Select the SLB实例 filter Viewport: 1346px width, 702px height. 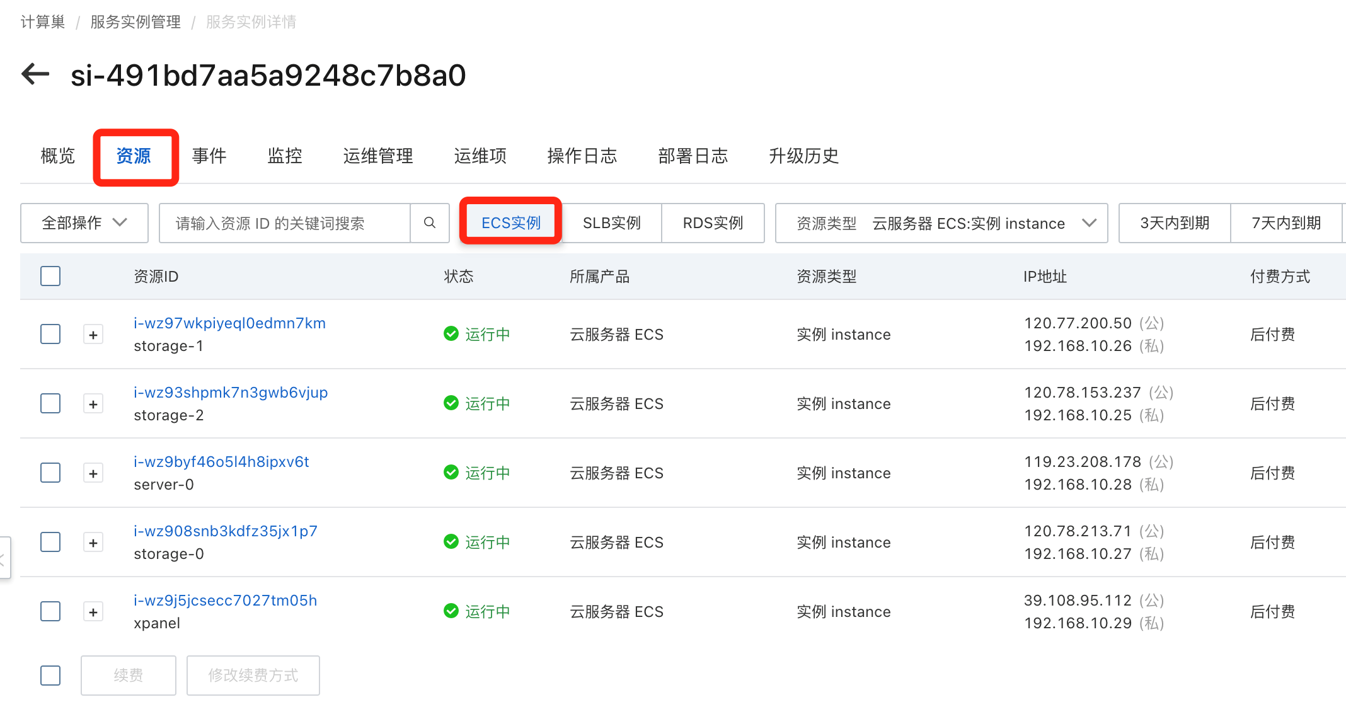pyautogui.click(x=611, y=223)
